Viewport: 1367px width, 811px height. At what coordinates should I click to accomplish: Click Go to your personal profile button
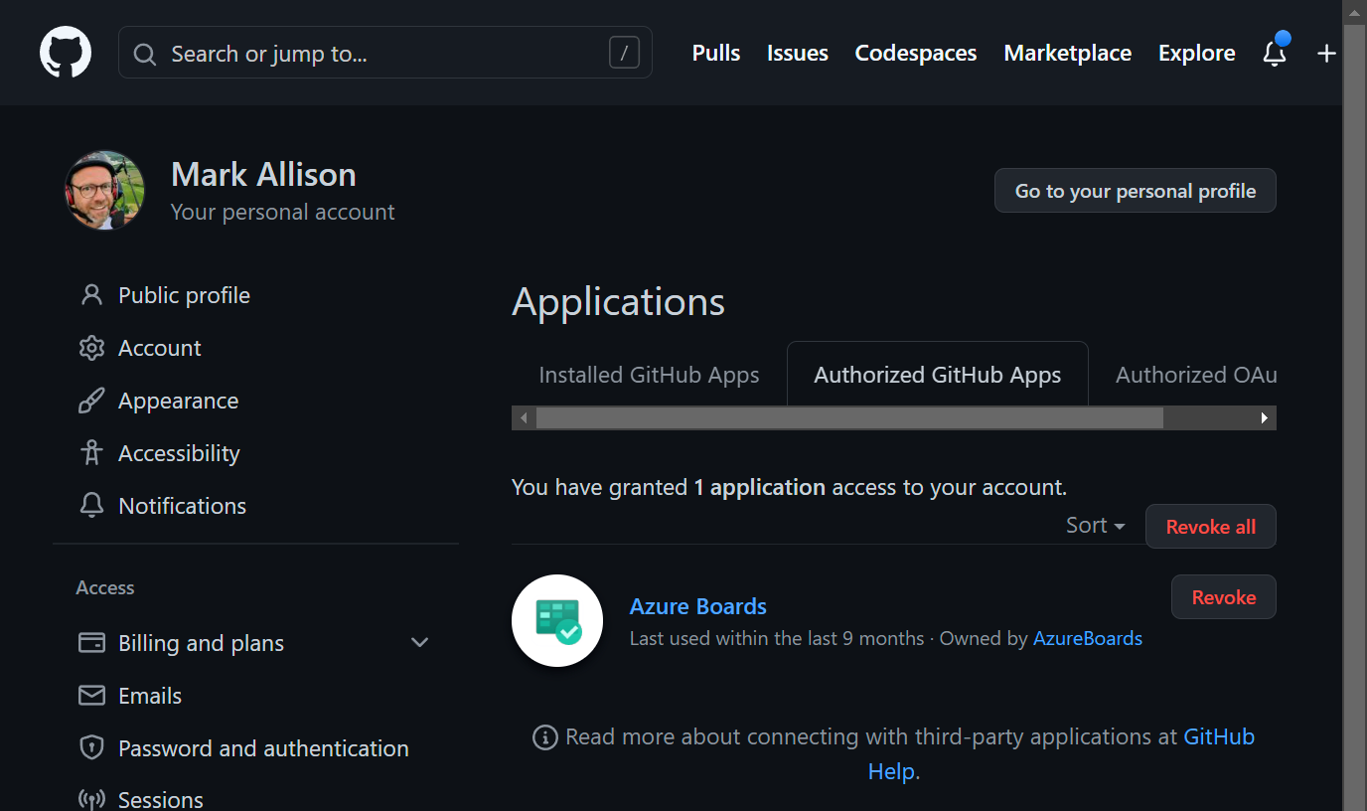pos(1136,191)
